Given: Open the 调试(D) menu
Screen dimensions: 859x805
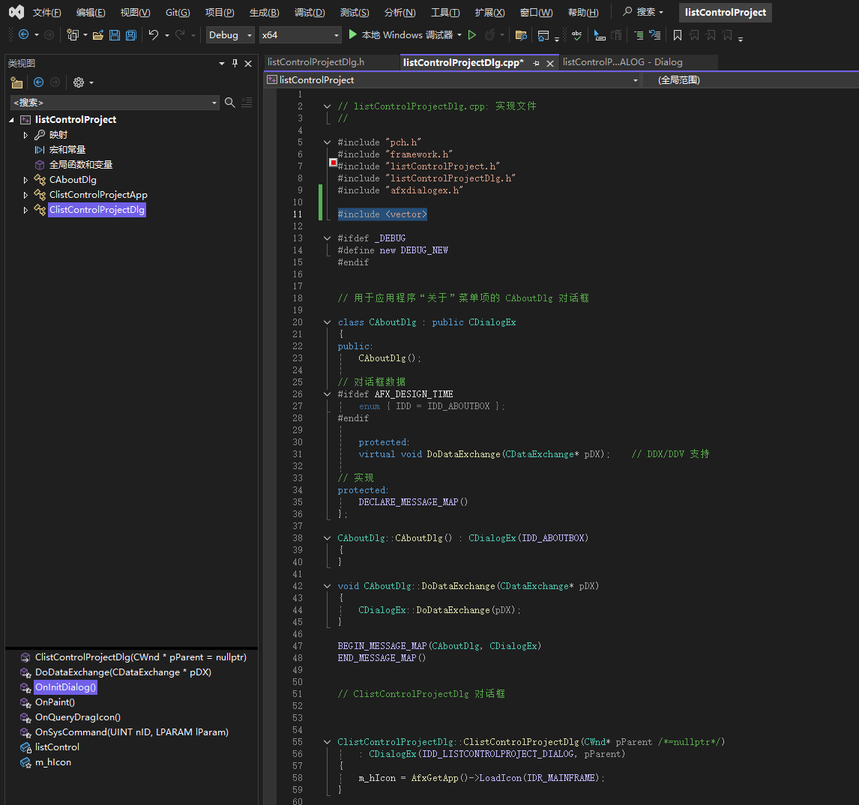Looking at the screenshot, I should 310,13.
